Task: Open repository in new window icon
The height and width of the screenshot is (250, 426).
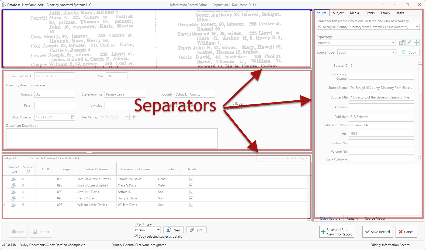Action: (x=401, y=43)
